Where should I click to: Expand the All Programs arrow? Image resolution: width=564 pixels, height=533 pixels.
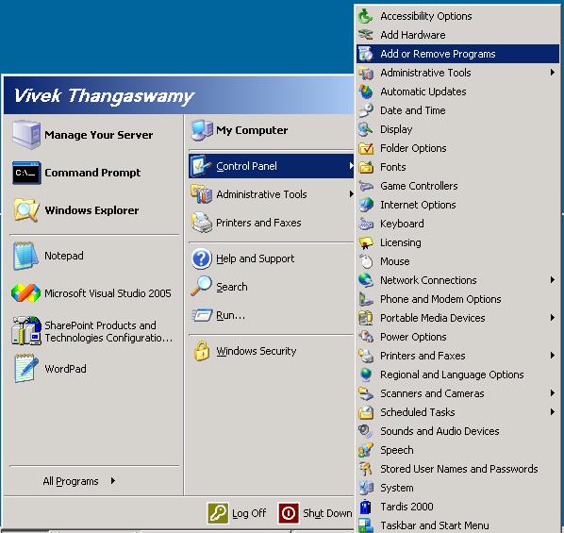click(x=113, y=481)
